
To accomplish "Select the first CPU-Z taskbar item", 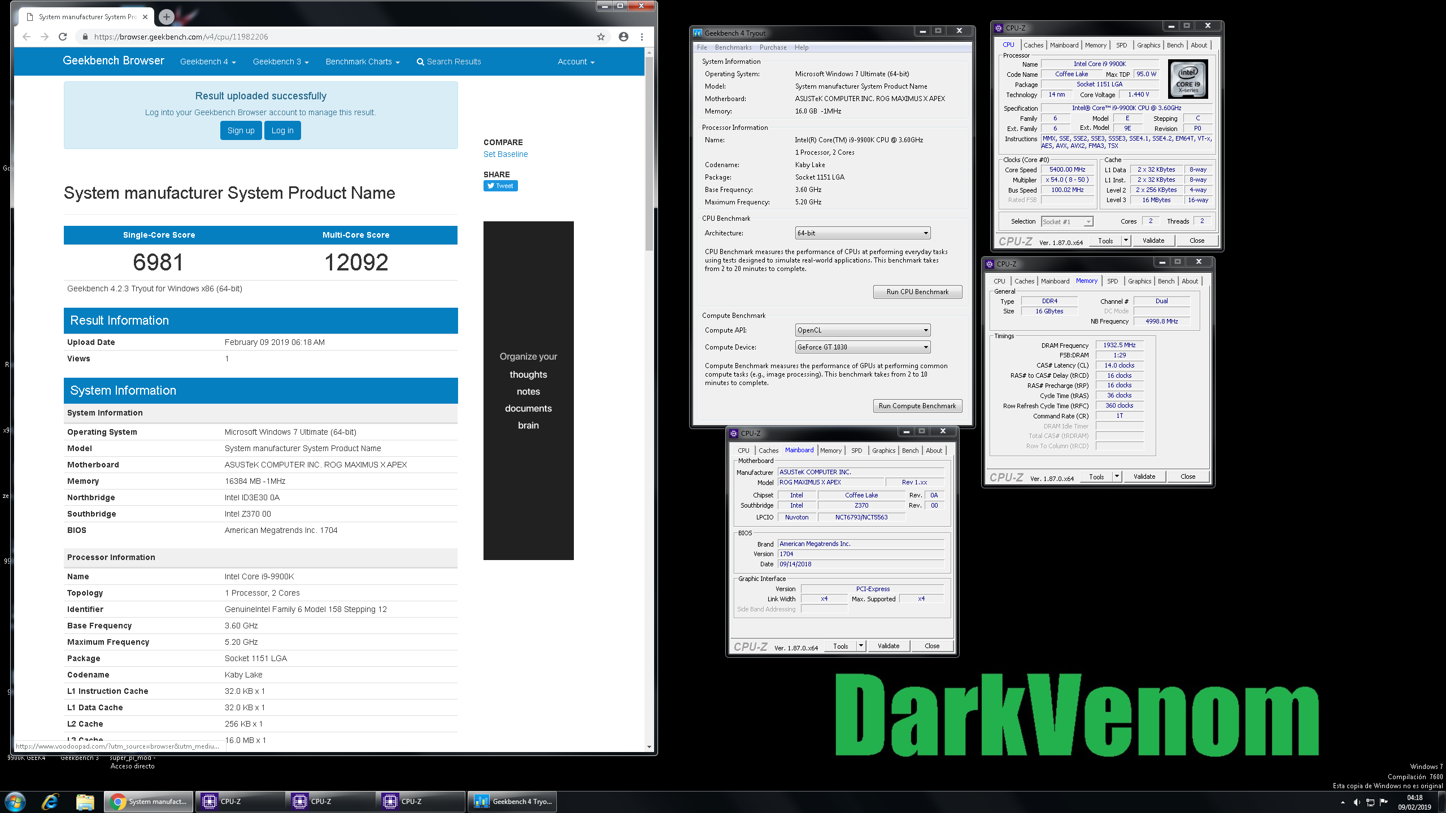I will [241, 801].
